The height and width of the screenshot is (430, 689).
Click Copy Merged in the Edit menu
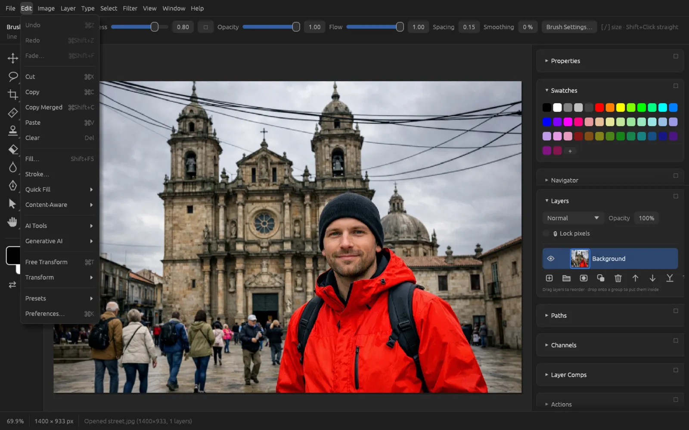59,107
